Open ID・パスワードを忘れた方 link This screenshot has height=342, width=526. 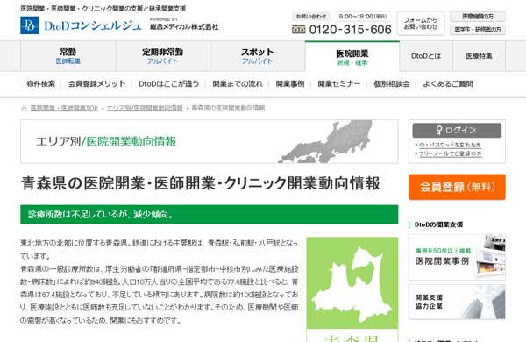pos(450,145)
